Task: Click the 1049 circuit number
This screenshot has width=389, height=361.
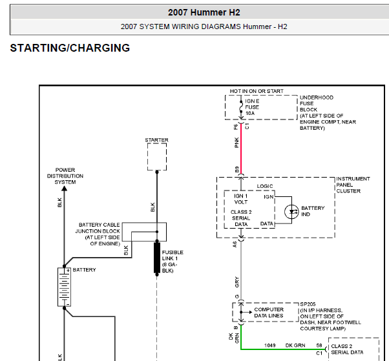Action: [x=269, y=346]
